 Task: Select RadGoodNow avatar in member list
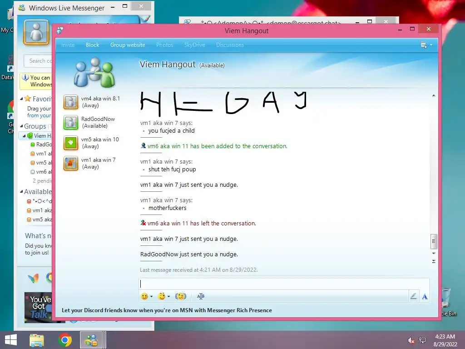(x=71, y=122)
